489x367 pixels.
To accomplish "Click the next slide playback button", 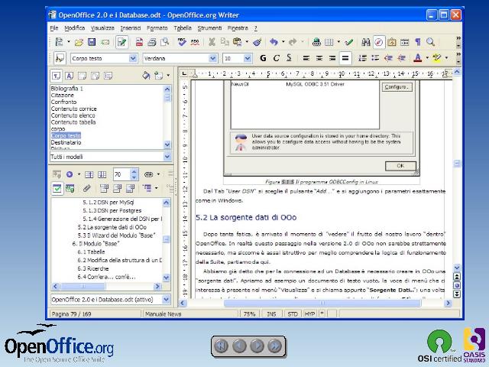I will coord(257,346).
